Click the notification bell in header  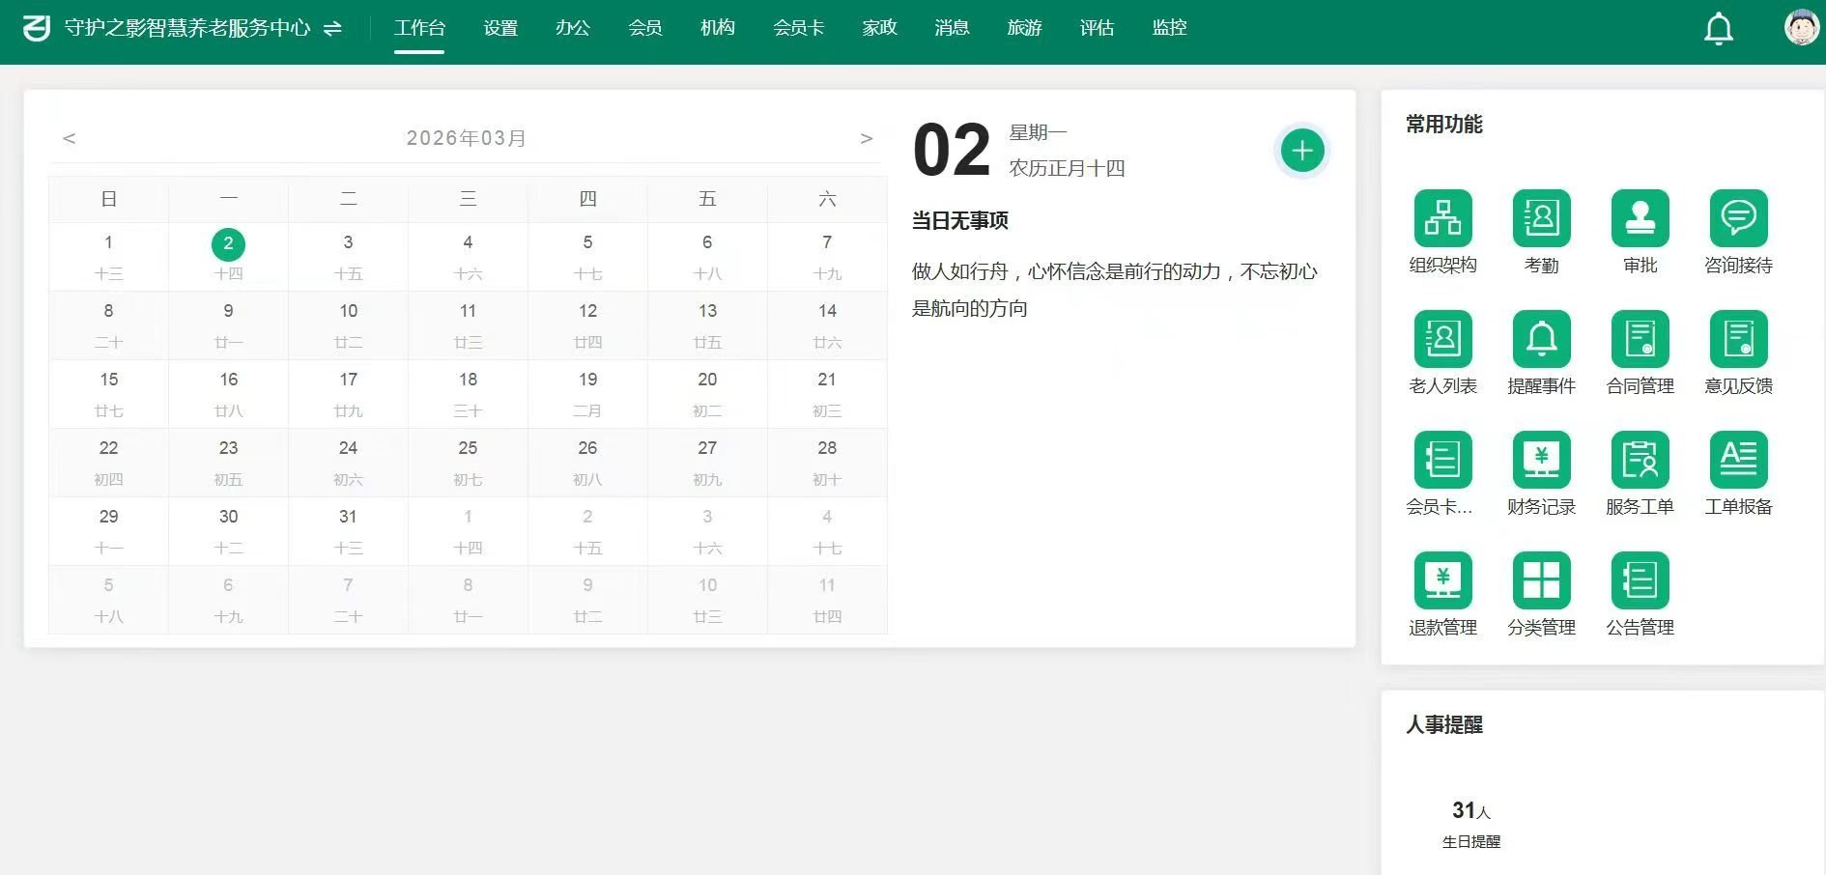1718,29
